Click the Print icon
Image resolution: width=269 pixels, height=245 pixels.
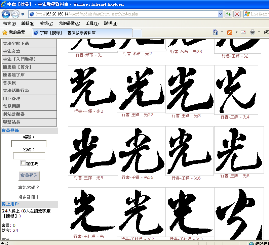pos(253,32)
